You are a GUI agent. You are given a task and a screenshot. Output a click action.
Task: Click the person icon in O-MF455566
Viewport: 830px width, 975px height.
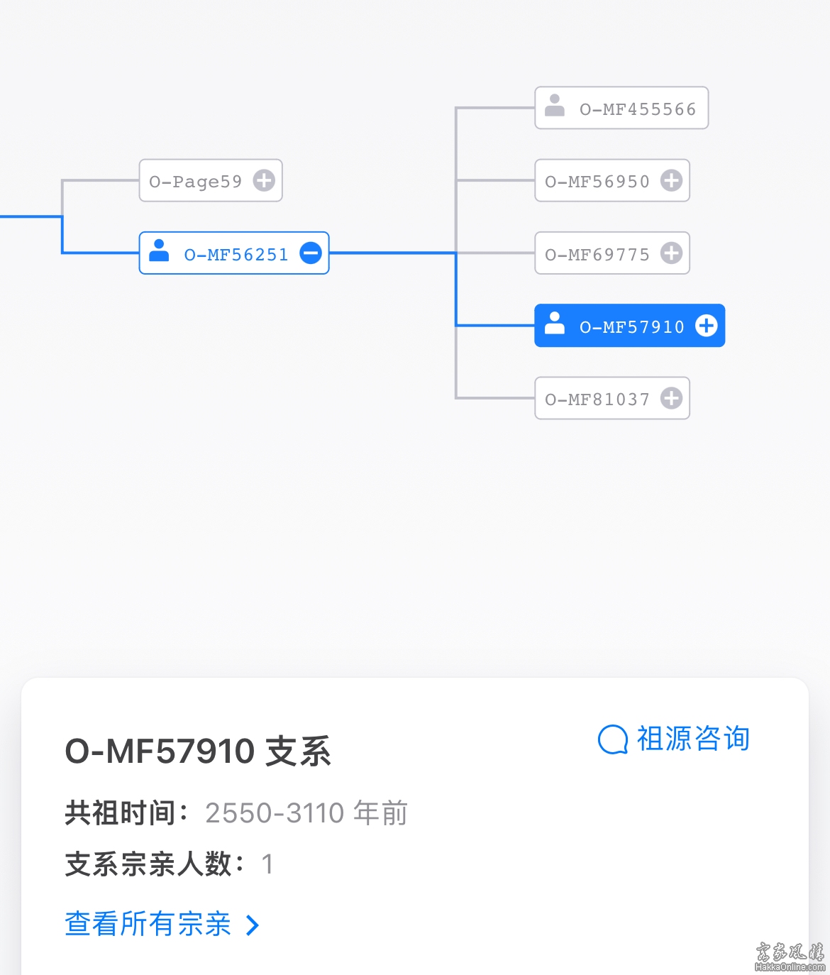555,106
